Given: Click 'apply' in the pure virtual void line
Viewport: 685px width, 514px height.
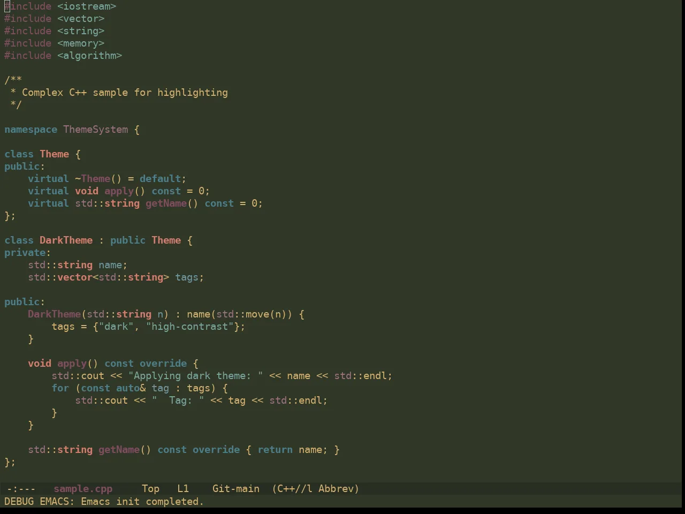Looking at the screenshot, I should coord(119,191).
